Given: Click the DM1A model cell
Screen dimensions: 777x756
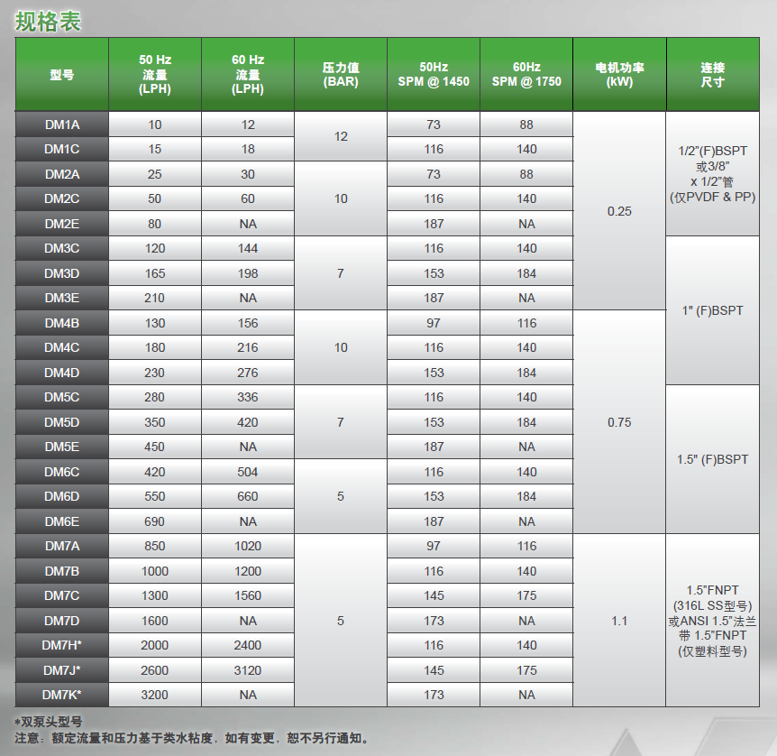Looking at the screenshot, I should tap(62, 124).
